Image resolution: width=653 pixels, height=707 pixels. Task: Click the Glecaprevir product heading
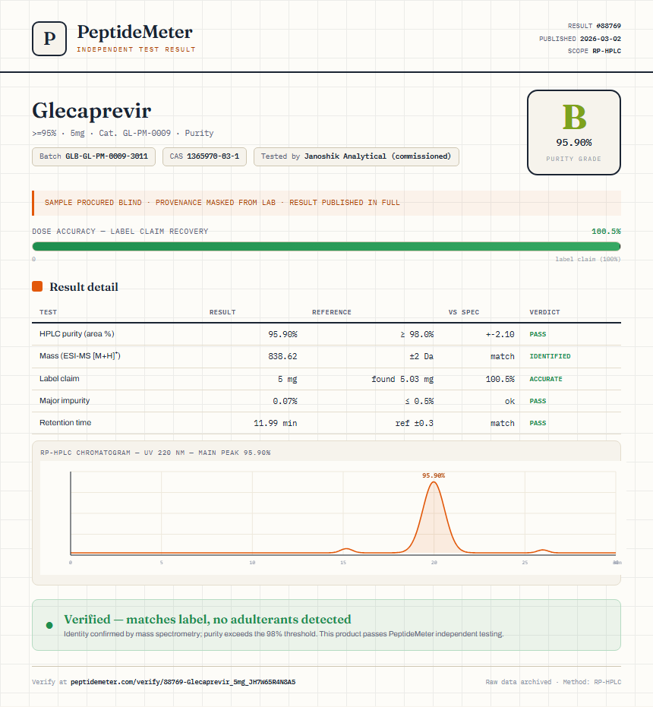[92, 110]
